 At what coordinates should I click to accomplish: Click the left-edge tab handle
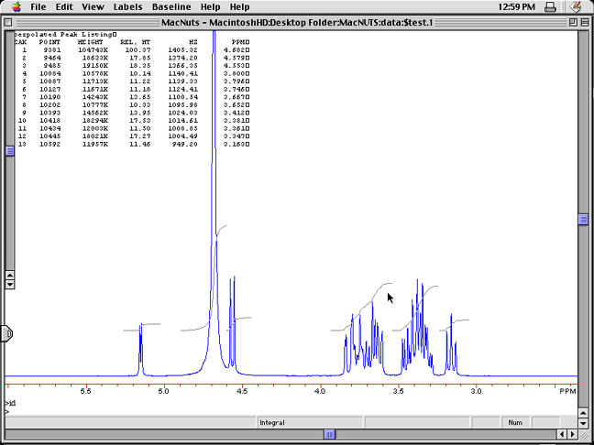(x=5, y=334)
